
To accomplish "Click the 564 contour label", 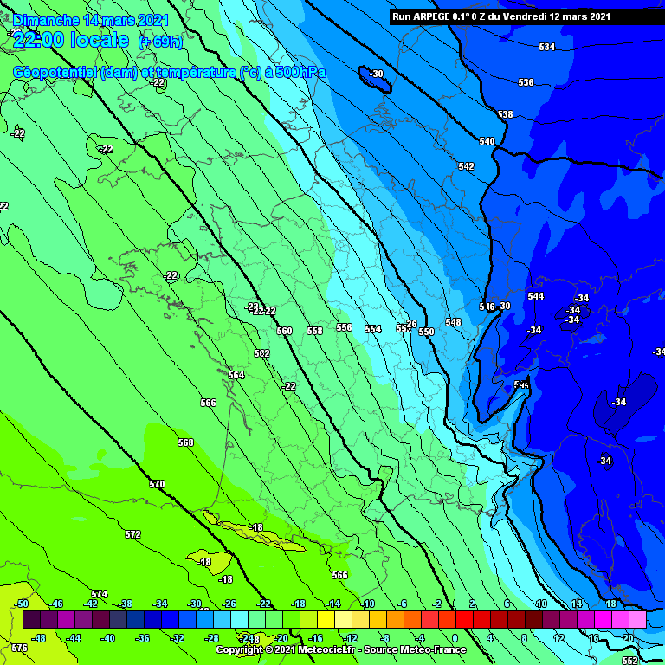I will click(x=236, y=375).
